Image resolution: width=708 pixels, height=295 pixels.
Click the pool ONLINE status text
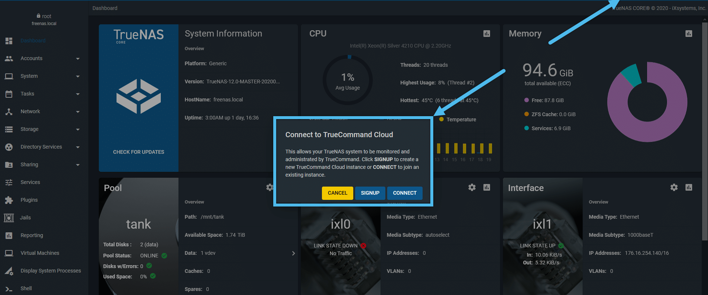[149, 256]
